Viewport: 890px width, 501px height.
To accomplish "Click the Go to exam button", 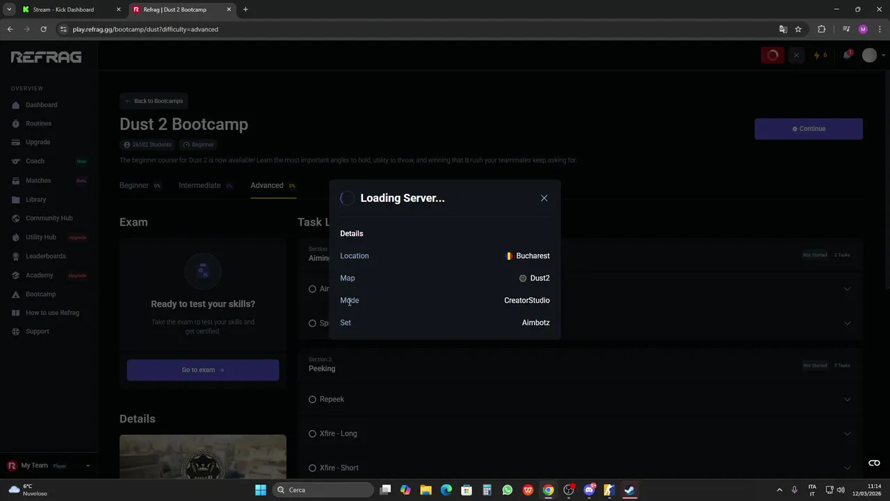I will tap(203, 370).
